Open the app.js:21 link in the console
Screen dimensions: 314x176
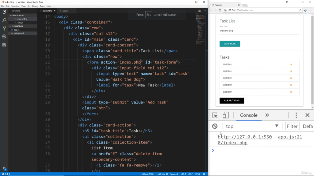point(290,137)
